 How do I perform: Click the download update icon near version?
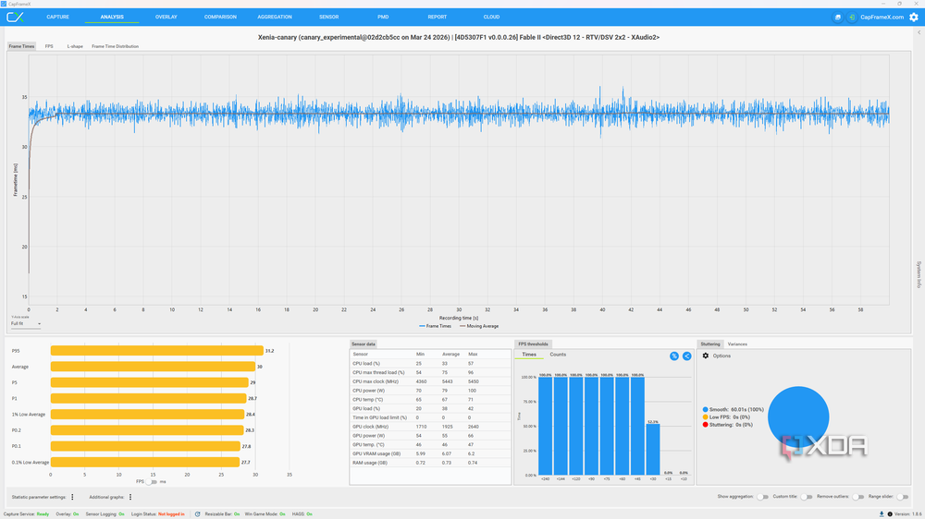pos(882,513)
